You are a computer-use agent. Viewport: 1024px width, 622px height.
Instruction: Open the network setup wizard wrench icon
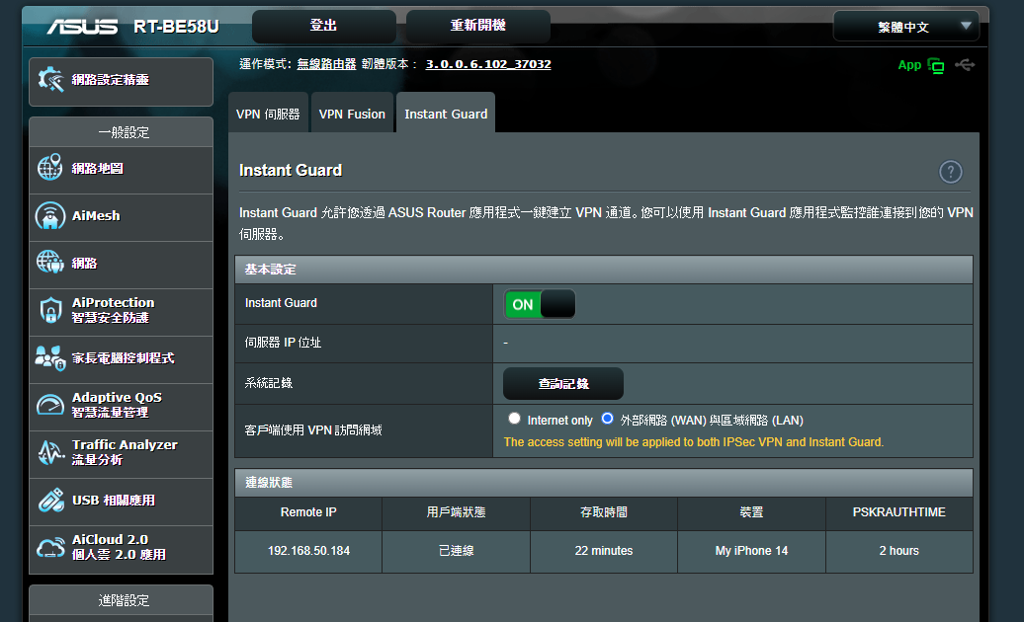50,80
